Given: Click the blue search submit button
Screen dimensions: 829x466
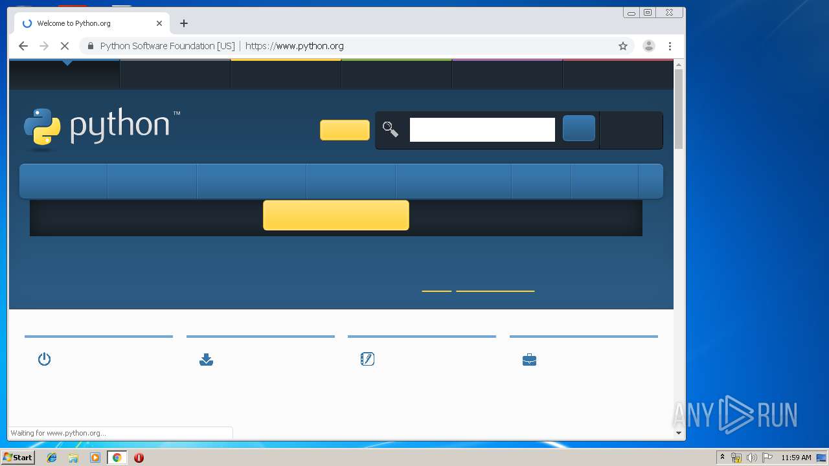Looking at the screenshot, I should click(x=579, y=128).
